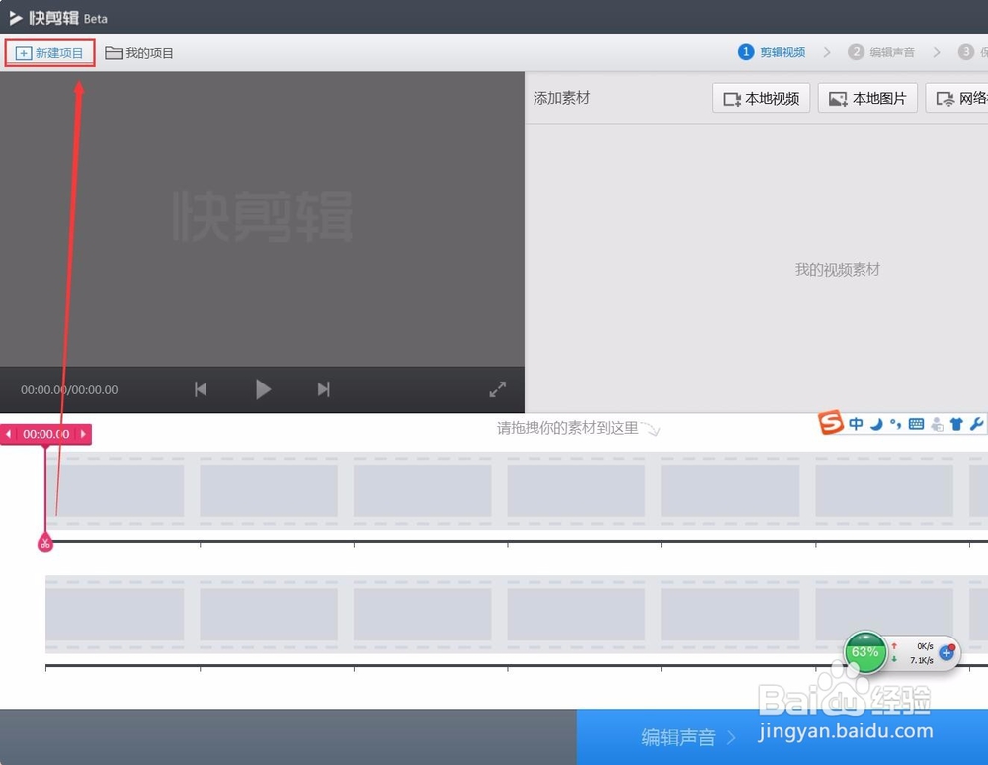Viewport: 988px width, 765px height.
Task: Expand the arrow to step 2 编辑声音
Action: coord(827,52)
